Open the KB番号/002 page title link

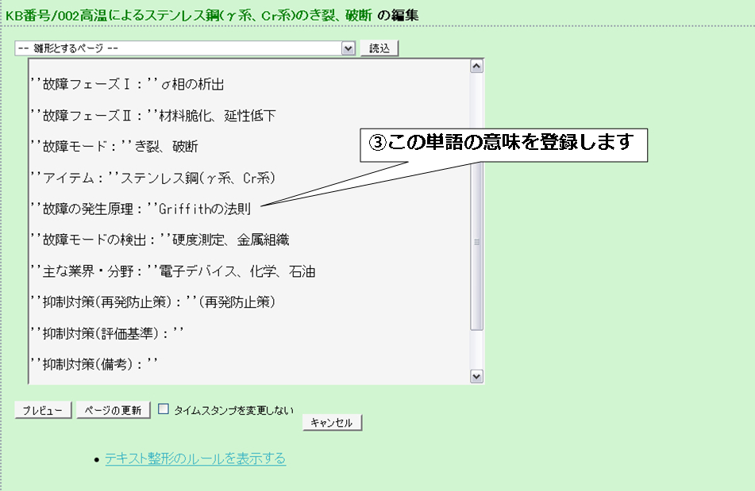tap(189, 14)
